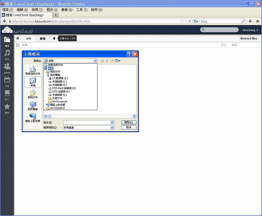Open the lisachang user menu
The width and height of the screenshot is (262, 216).
point(250,30)
